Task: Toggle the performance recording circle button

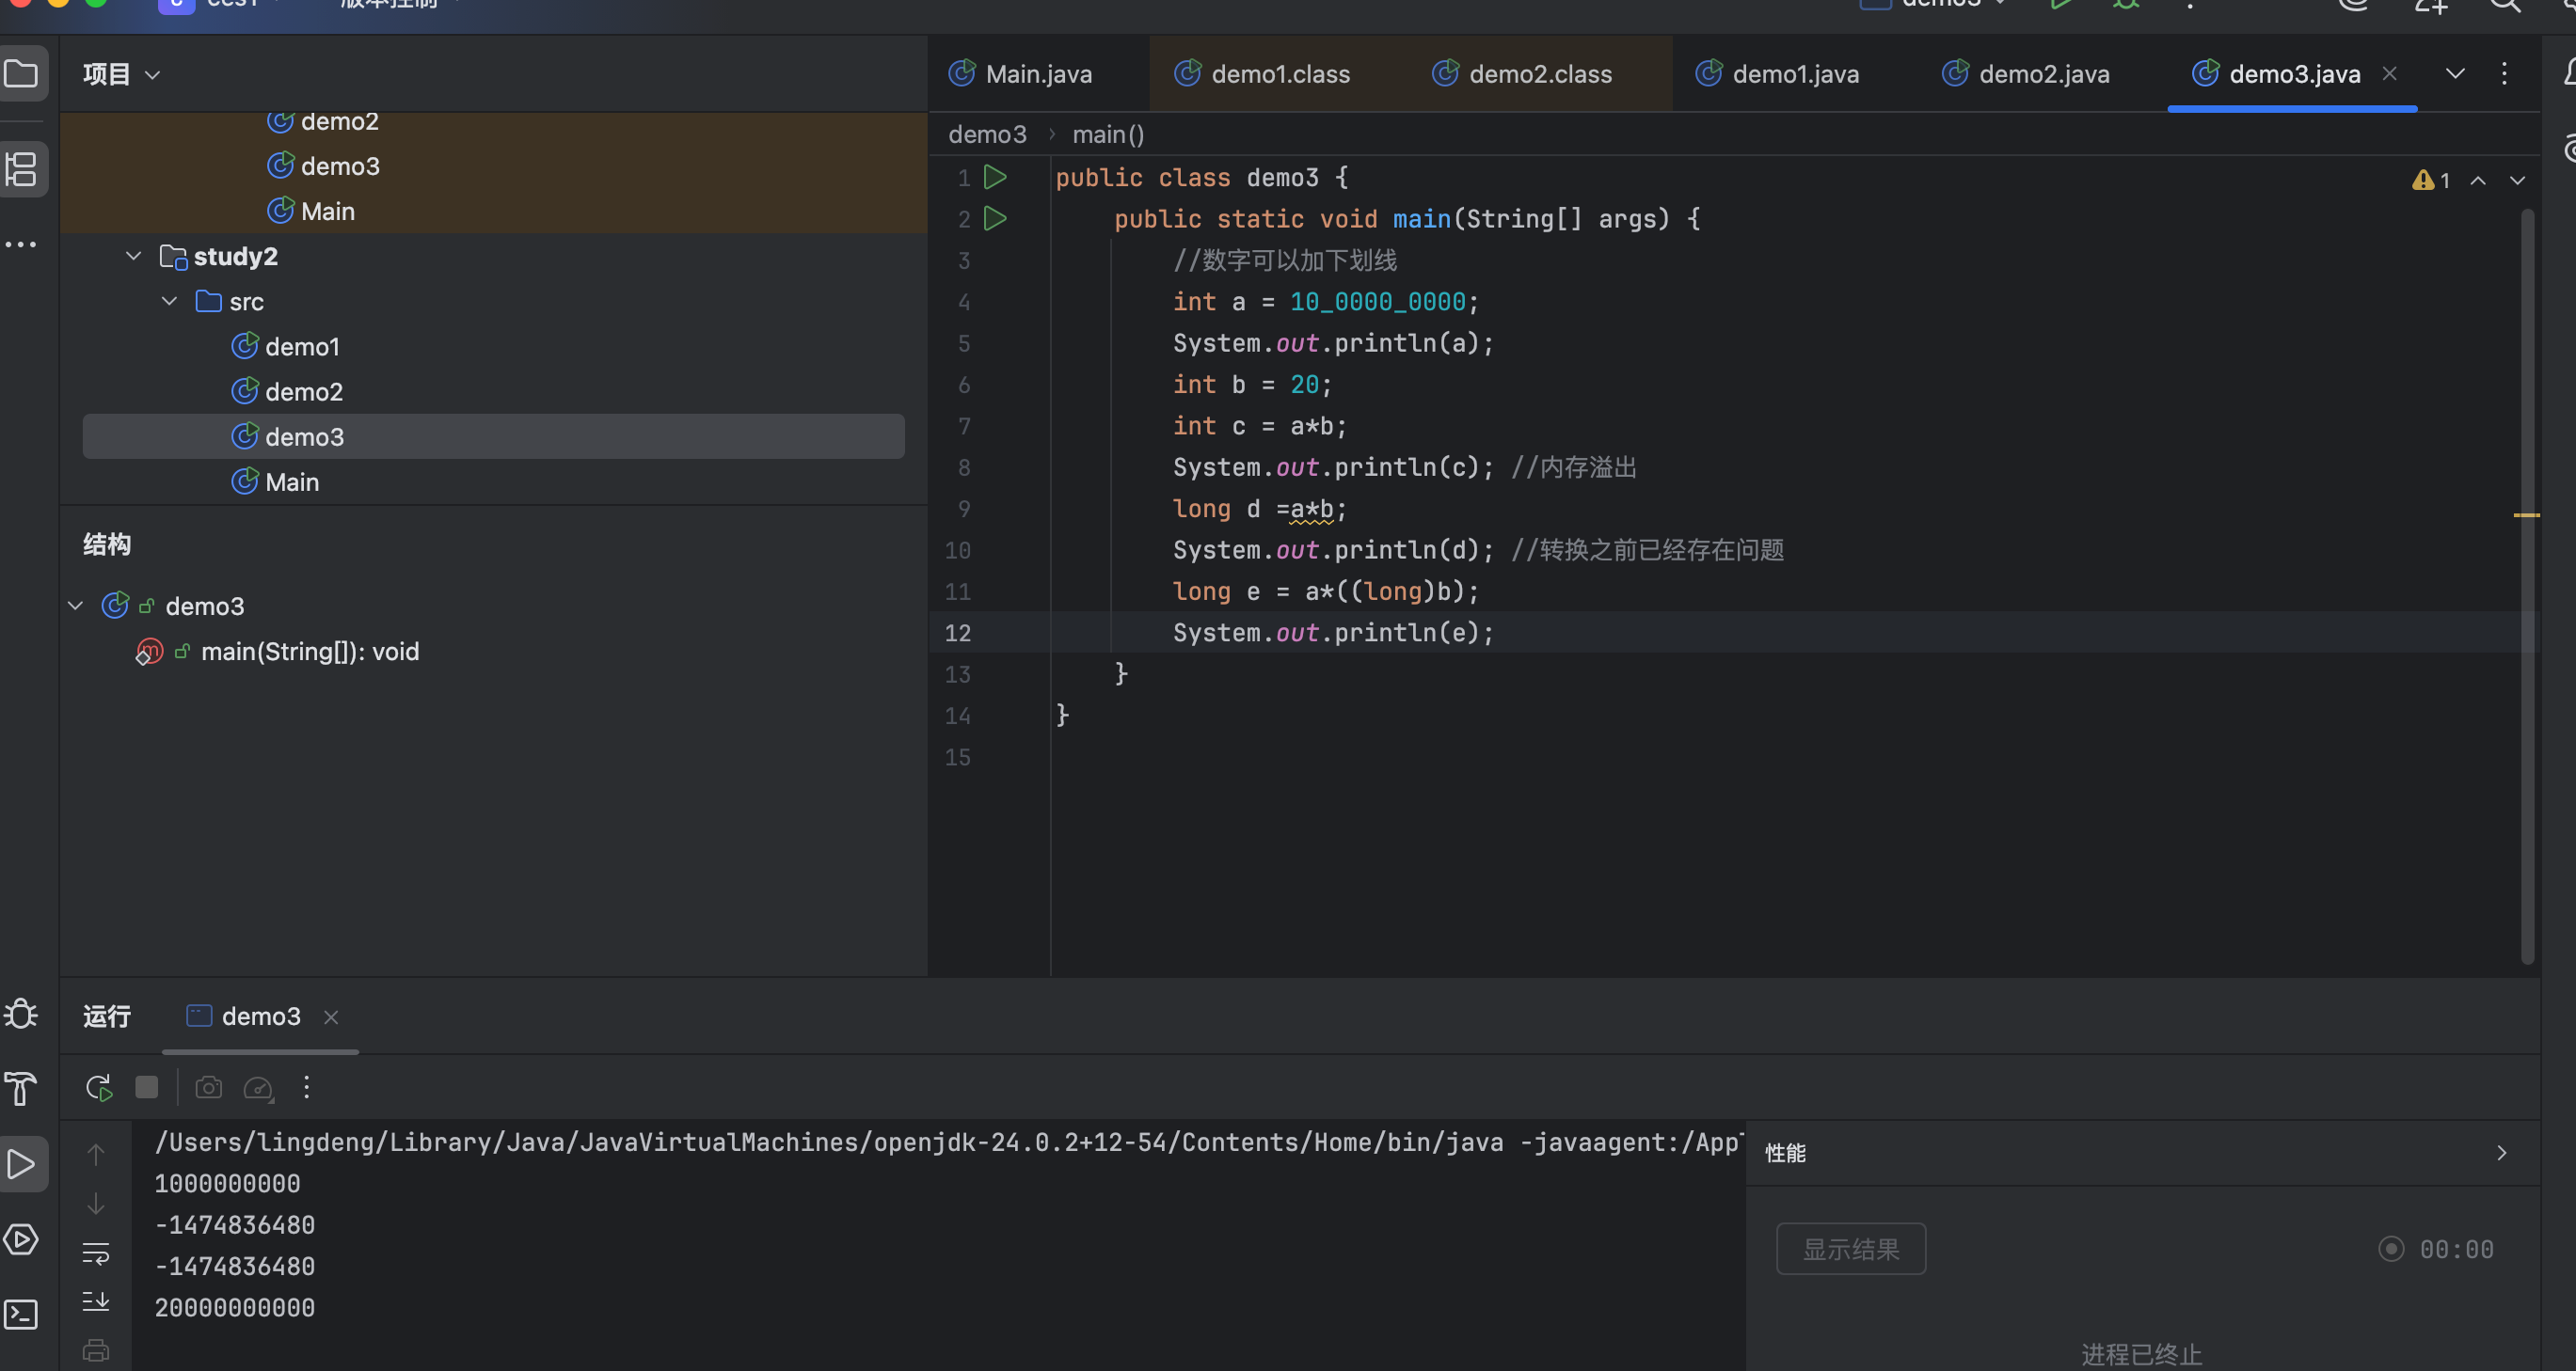Action: [x=2390, y=1249]
